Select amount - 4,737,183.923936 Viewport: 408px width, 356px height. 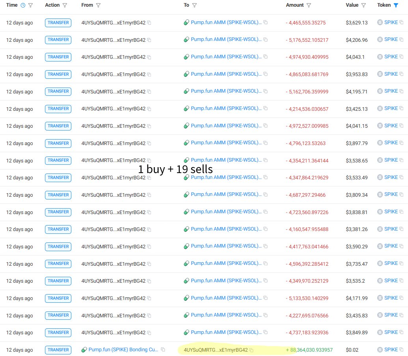coord(307,332)
